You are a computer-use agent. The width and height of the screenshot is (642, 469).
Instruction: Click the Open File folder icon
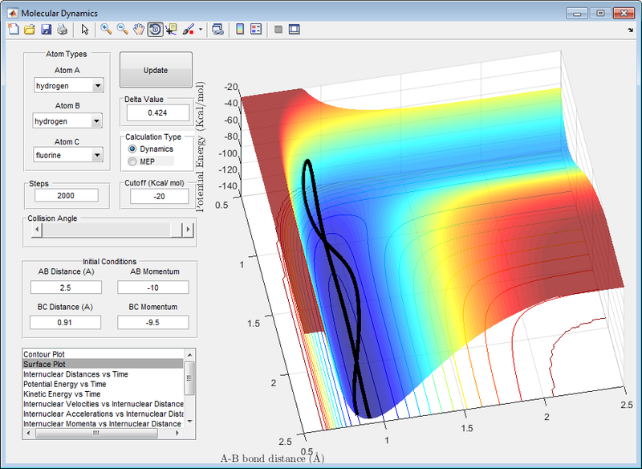point(29,30)
